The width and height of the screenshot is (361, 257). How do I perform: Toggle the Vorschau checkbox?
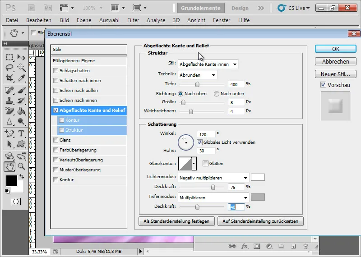point(323,85)
